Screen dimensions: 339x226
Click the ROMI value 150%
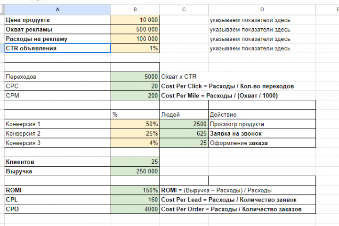tap(135, 190)
